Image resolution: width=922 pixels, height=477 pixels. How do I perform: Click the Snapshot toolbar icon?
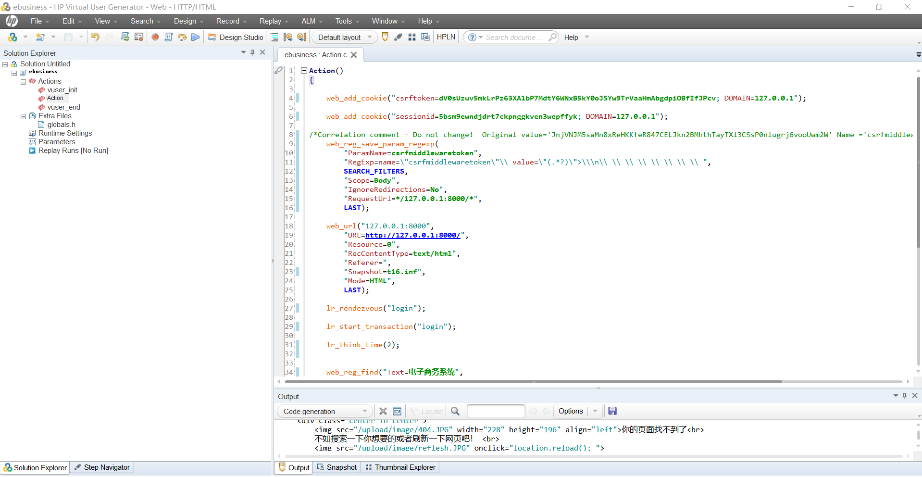coord(425,37)
